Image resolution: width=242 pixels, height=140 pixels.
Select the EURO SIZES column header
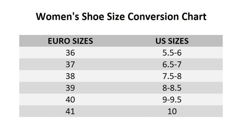tap(70, 41)
